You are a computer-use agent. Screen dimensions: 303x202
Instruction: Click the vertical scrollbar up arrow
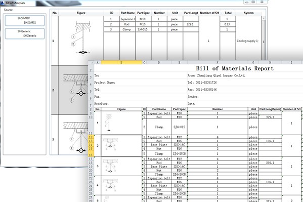264,18
